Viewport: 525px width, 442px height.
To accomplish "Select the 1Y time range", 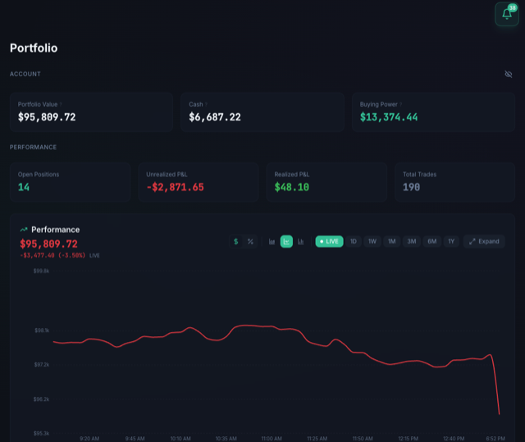I will 451,242.
